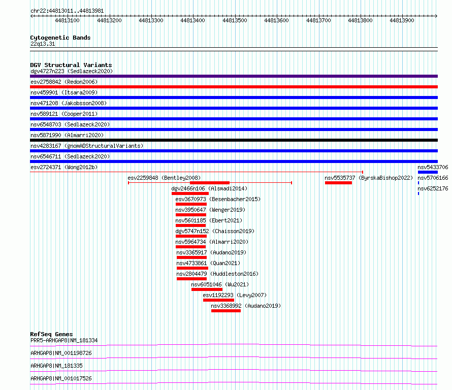Click the nsv6252176 label
This screenshot has width=452, height=390.
[x=433, y=188]
